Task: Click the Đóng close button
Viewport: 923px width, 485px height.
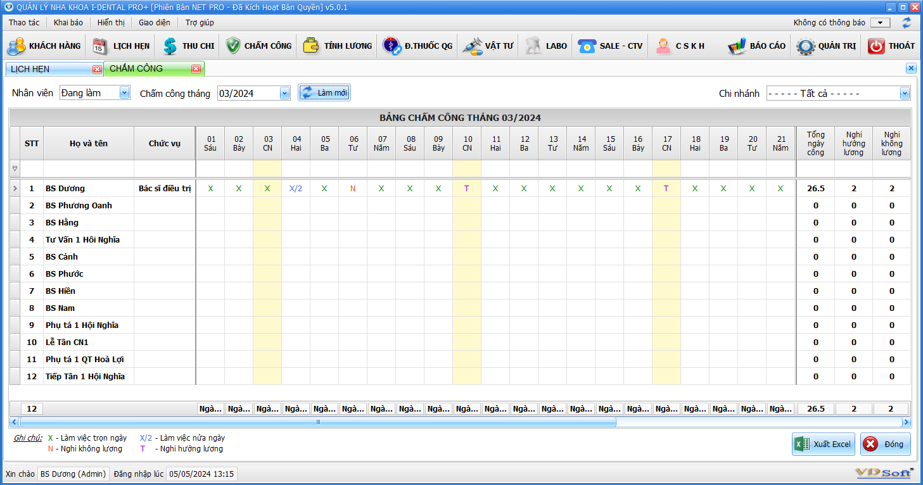Action: 885,444
